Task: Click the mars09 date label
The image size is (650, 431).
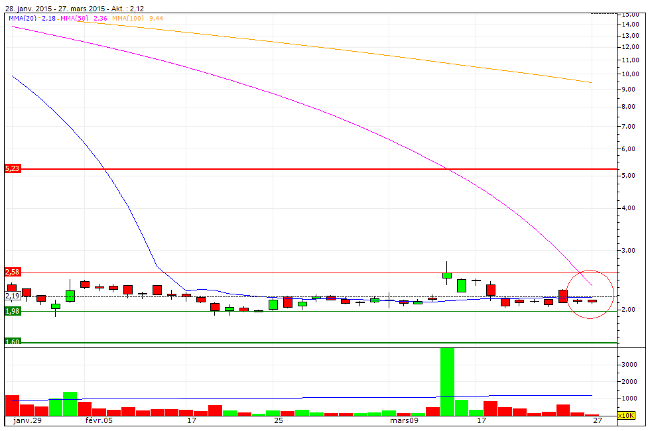Action: click(x=404, y=420)
